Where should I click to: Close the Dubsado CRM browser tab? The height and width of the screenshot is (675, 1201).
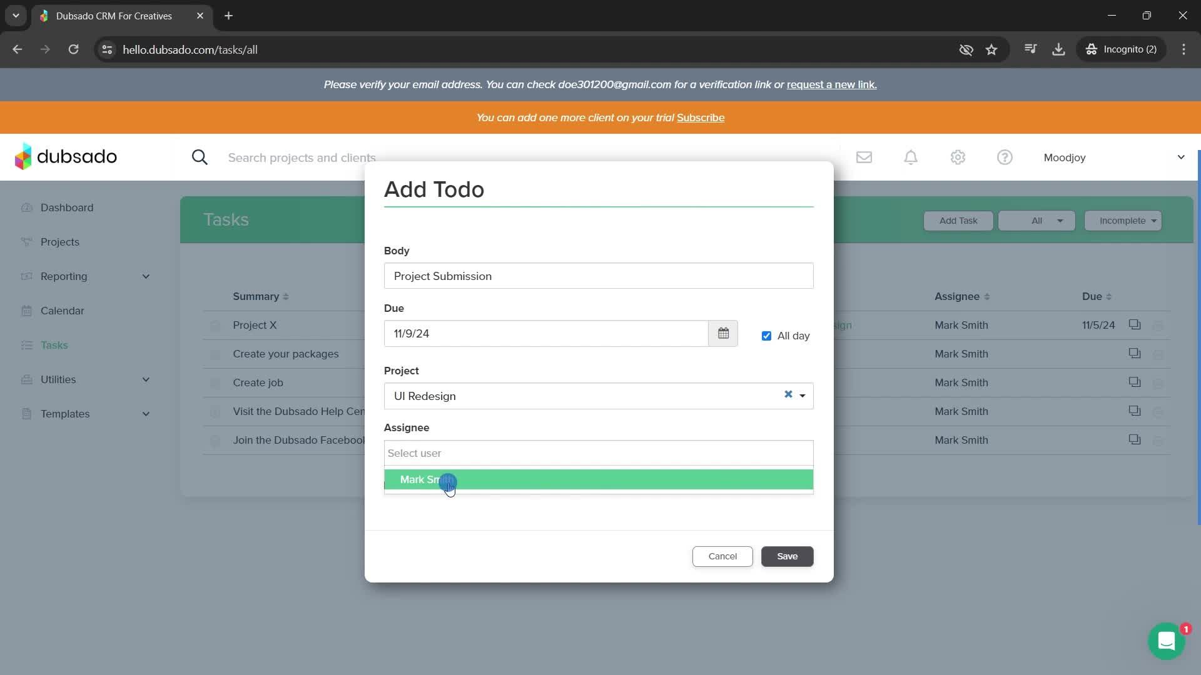200,16
